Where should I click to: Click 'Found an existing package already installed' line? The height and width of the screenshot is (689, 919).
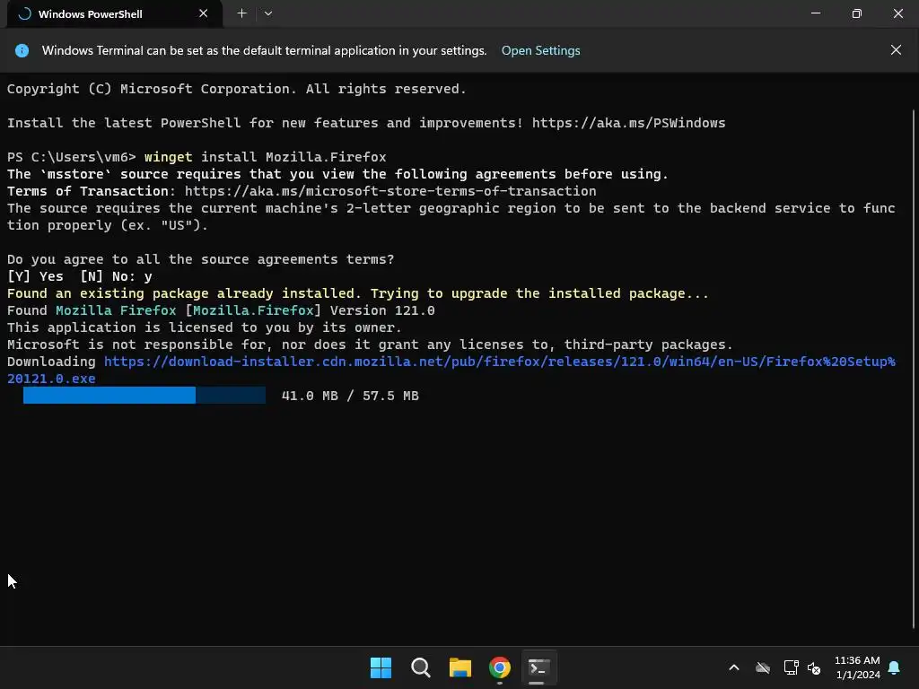tap(357, 293)
